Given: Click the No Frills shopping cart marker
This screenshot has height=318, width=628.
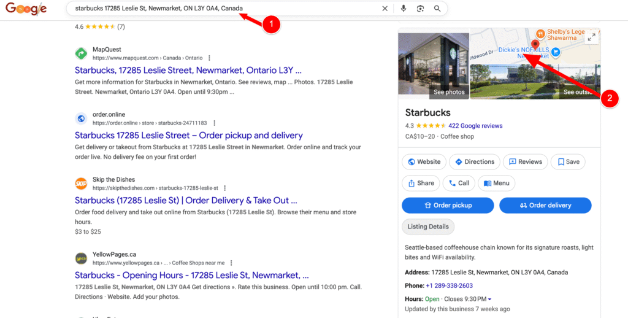Looking at the screenshot, I should pyautogui.click(x=556, y=52).
